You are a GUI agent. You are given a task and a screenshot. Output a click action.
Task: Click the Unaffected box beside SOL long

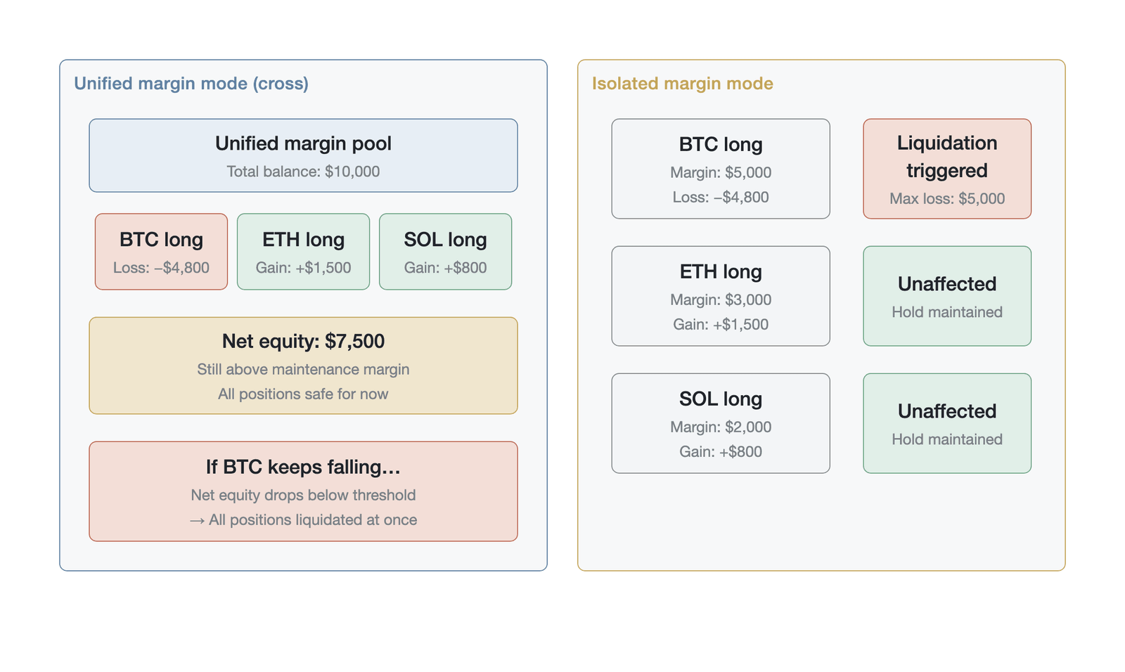[947, 423]
